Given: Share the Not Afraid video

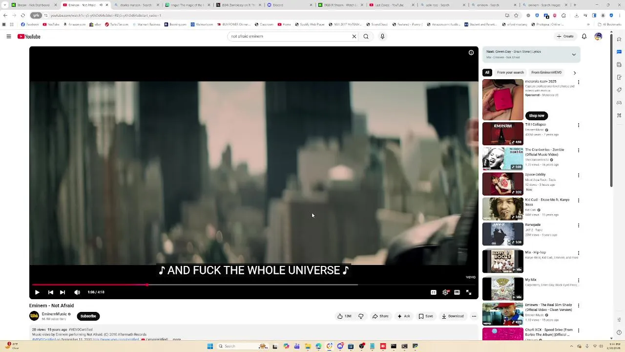Looking at the screenshot, I should (x=380, y=316).
